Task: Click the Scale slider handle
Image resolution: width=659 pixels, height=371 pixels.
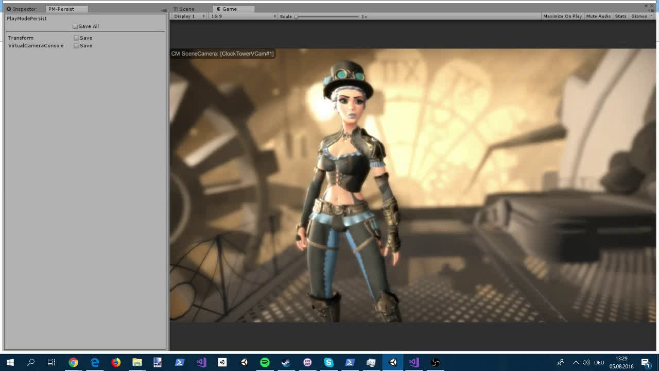Action: [297, 16]
